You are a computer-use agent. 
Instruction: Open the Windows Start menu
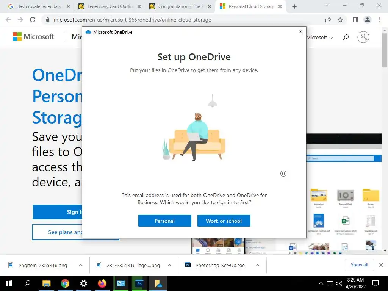pyautogui.click(x=9, y=283)
